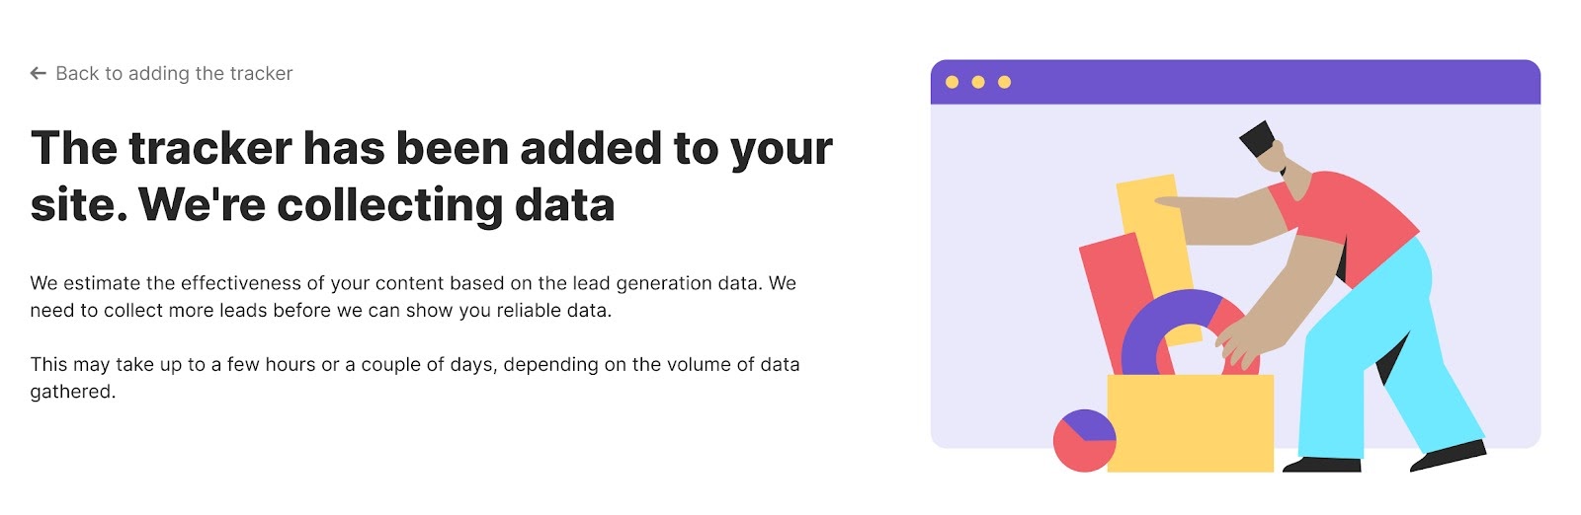Click the paragraph about lead generation data
The image size is (1581, 515).
[x=413, y=296]
